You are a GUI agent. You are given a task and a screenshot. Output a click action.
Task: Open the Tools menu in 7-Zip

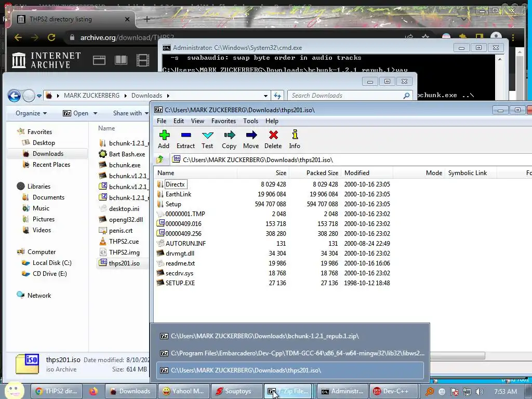(251, 121)
